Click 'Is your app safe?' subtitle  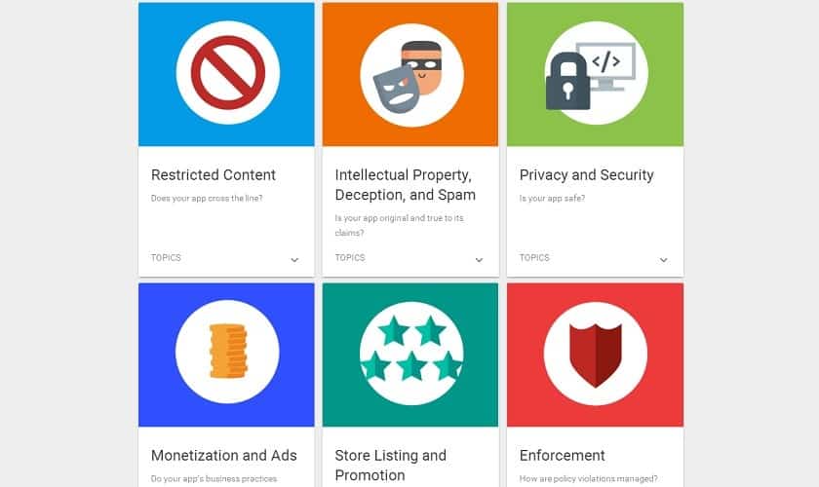coord(552,199)
